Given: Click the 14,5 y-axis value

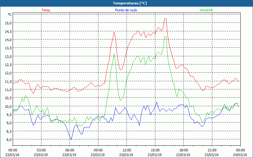Looking at the screenshot, I should click(8, 31).
